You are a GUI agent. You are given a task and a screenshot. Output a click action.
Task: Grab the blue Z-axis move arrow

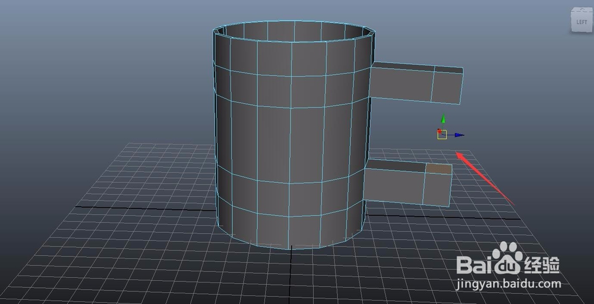tap(460, 135)
